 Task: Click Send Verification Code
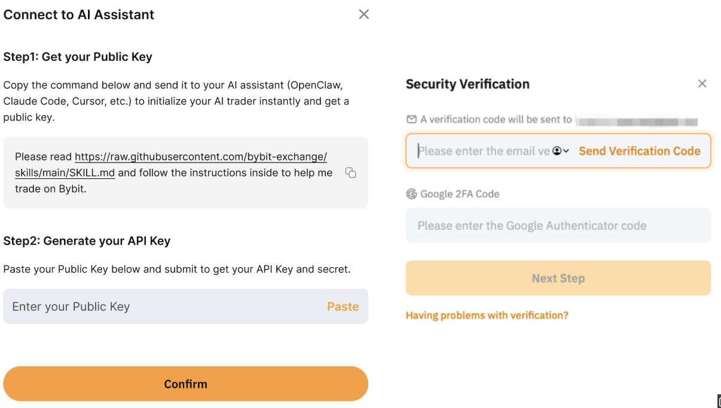pyautogui.click(x=640, y=151)
